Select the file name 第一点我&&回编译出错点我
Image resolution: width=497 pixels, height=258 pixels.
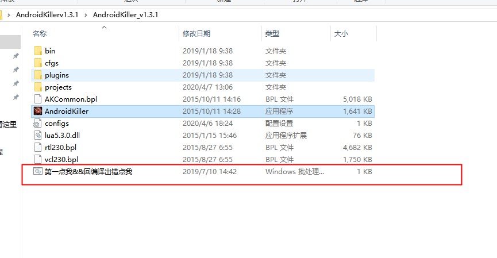tap(88, 171)
